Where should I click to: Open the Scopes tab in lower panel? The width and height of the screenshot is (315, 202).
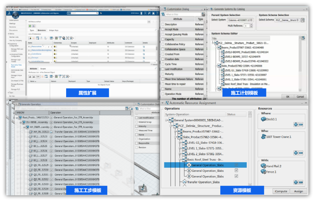43,69
